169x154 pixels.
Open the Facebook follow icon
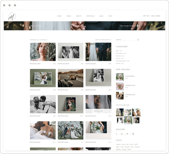[x=117, y=134]
